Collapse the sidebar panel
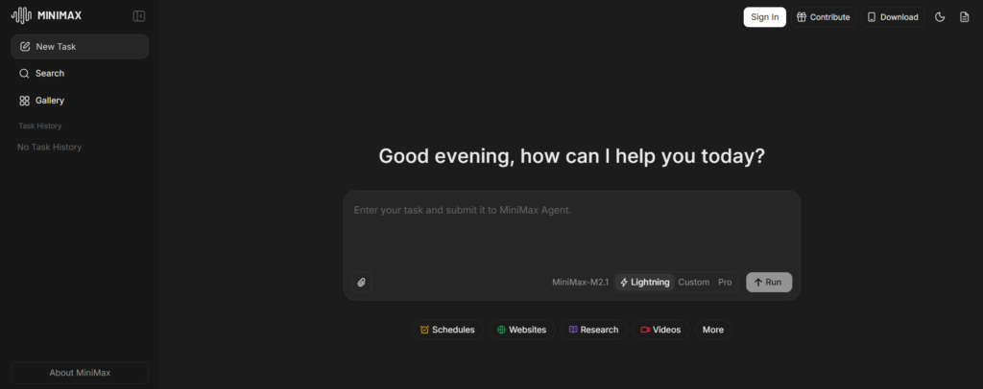The image size is (983, 389). click(139, 16)
